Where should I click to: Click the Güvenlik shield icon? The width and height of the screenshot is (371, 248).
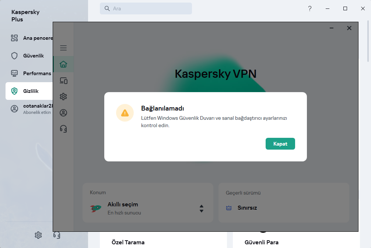coord(14,56)
